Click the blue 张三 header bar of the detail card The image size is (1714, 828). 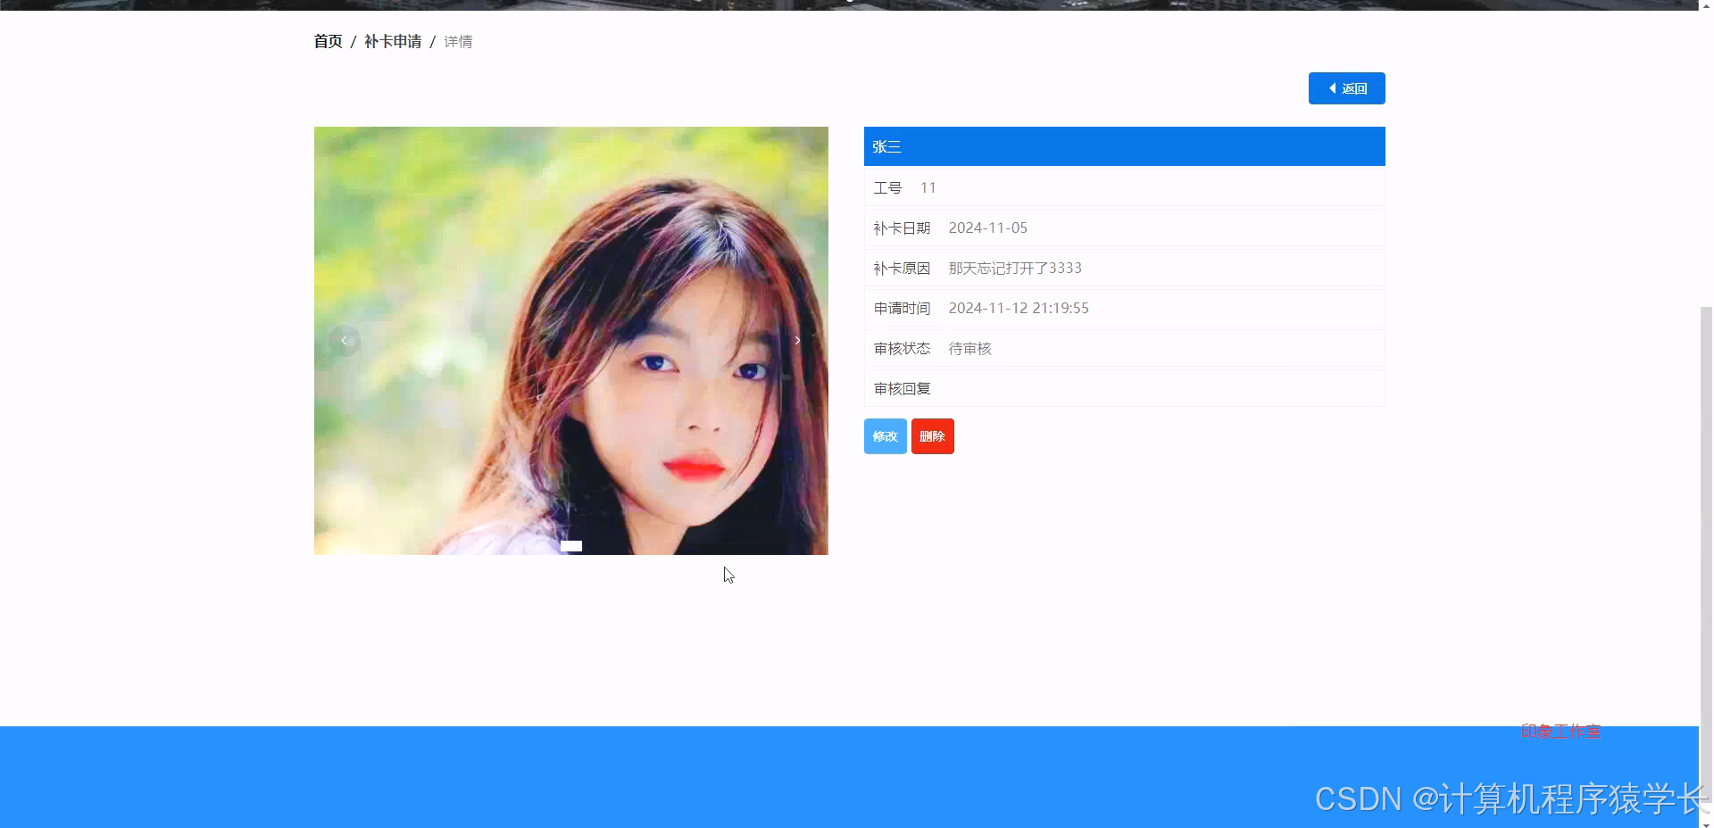1124,145
